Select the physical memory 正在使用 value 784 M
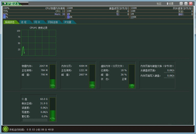This screenshot has width=196, height=134. (x=44, y=70)
